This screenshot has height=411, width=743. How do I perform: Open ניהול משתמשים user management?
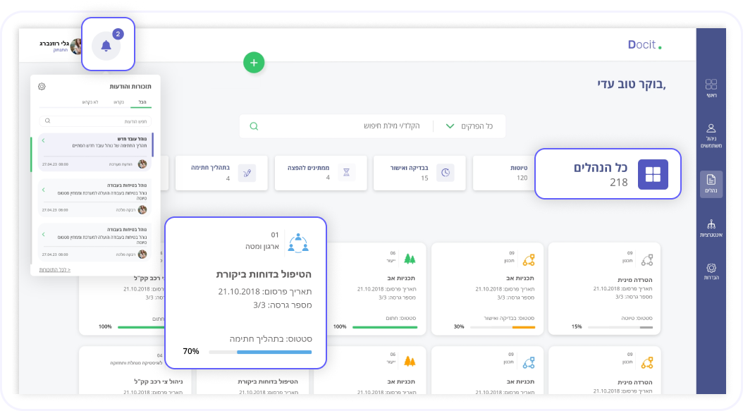coord(711,135)
